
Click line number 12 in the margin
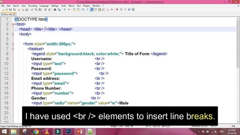point(6,73)
